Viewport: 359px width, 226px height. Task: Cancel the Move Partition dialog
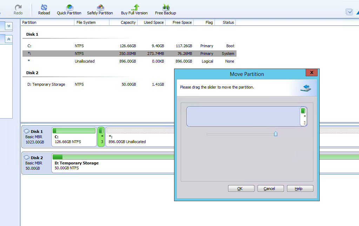click(x=271, y=188)
